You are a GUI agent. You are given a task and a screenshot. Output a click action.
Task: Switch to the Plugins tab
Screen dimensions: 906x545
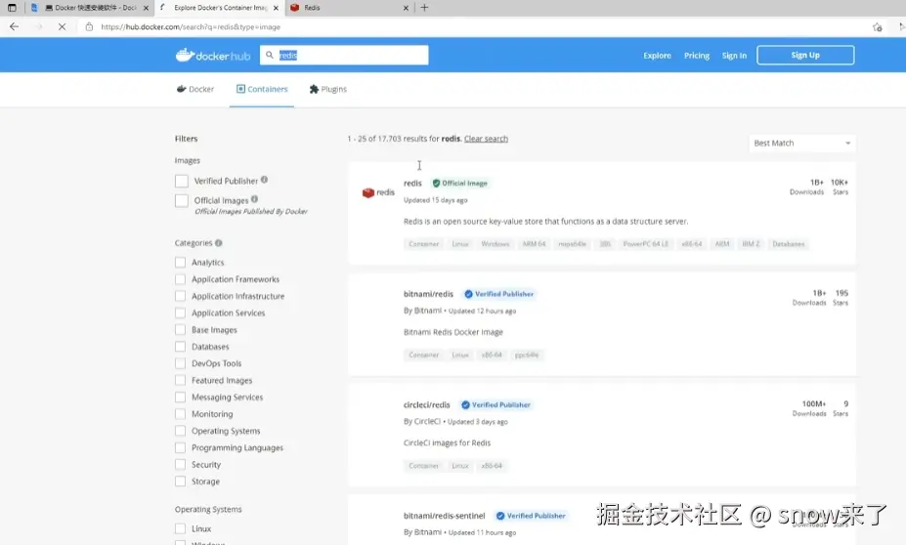(328, 89)
